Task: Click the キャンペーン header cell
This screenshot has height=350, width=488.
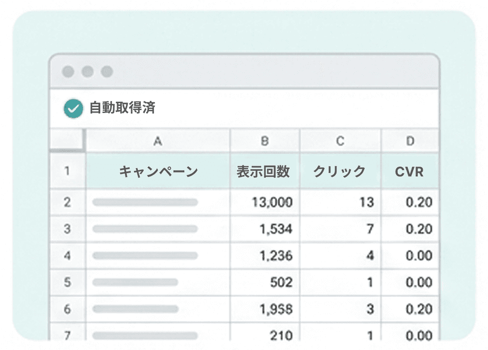Action: coord(157,171)
